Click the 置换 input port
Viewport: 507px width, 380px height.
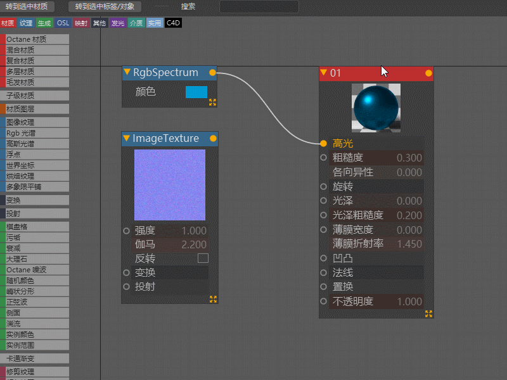pos(323,287)
